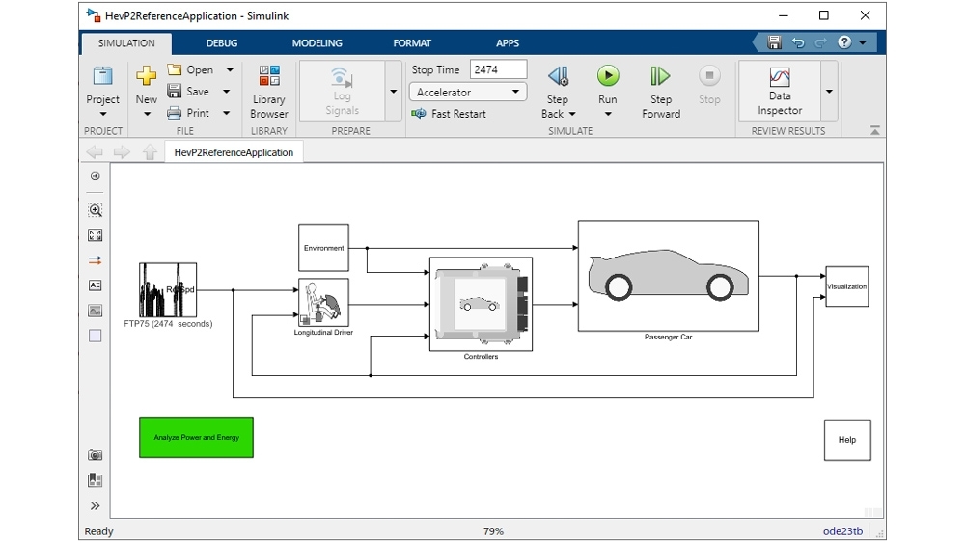The width and height of the screenshot is (965, 543).
Task: Expand the Run dropdown arrow
Action: pyautogui.click(x=607, y=114)
